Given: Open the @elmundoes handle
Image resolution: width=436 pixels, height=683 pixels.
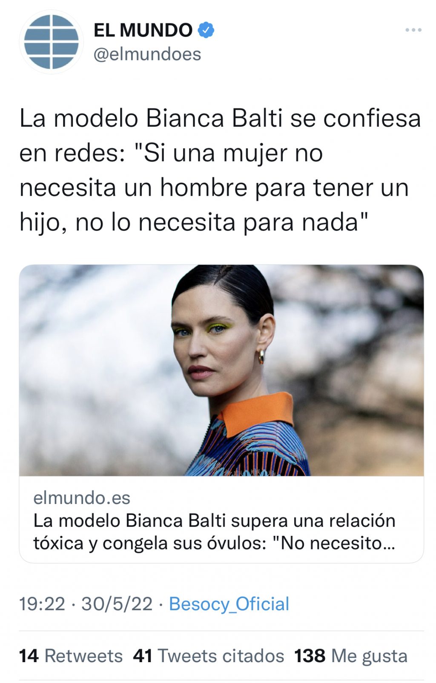Looking at the screenshot, I should coord(147,54).
